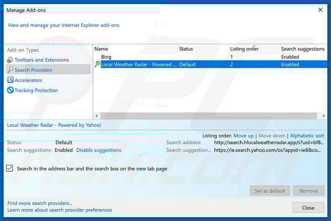This screenshot has height=221, width=331.
Task: Click listing order 2 in Weather Radar row
Action: coord(232,64)
